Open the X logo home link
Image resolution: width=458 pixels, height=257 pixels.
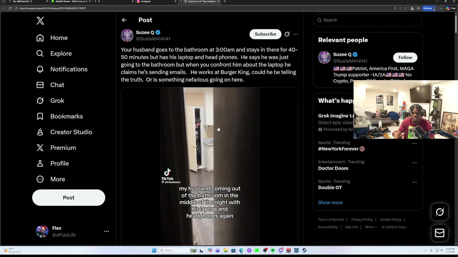click(40, 21)
